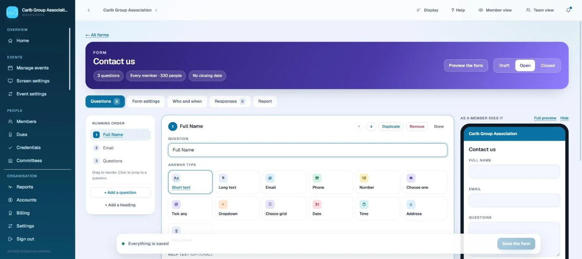Image resolution: width=582 pixels, height=259 pixels.
Task: Open the Responses tab
Action: click(230, 101)
